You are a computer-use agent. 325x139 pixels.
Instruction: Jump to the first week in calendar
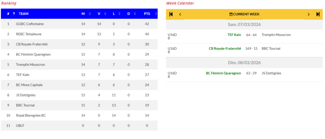click(x=171, y=14)
